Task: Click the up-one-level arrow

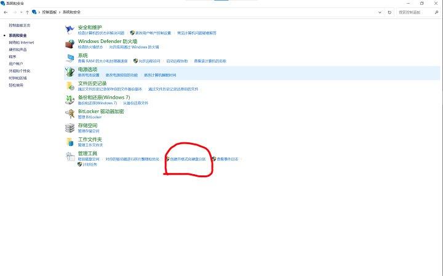Action: (28, 12)
